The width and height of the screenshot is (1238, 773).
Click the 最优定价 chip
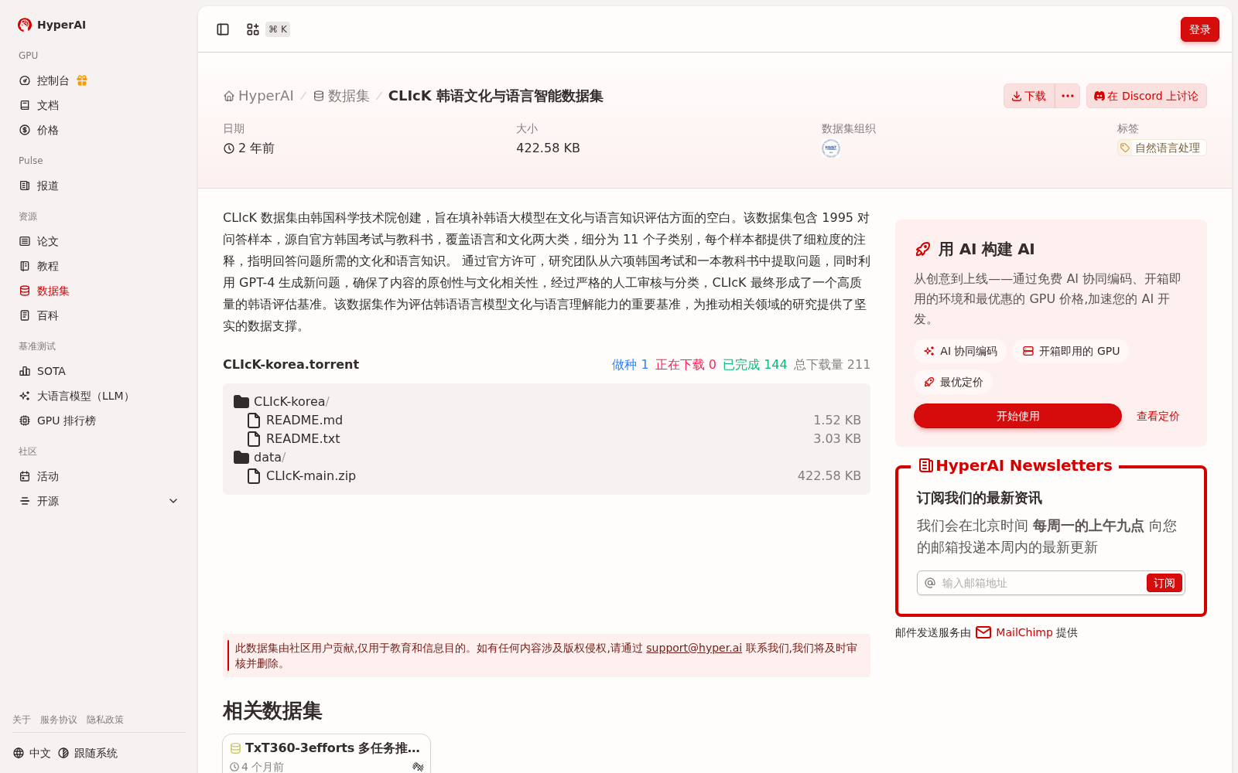pyautogui.click(x=953, y=382)
